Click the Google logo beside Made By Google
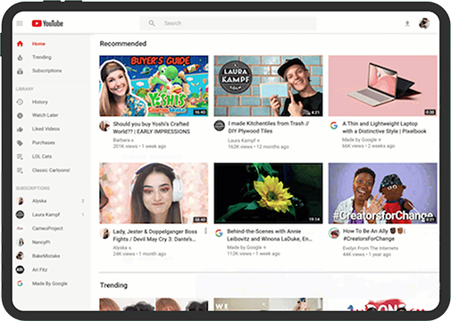Viewport: 451px width, 321px height. coord(20,284)
